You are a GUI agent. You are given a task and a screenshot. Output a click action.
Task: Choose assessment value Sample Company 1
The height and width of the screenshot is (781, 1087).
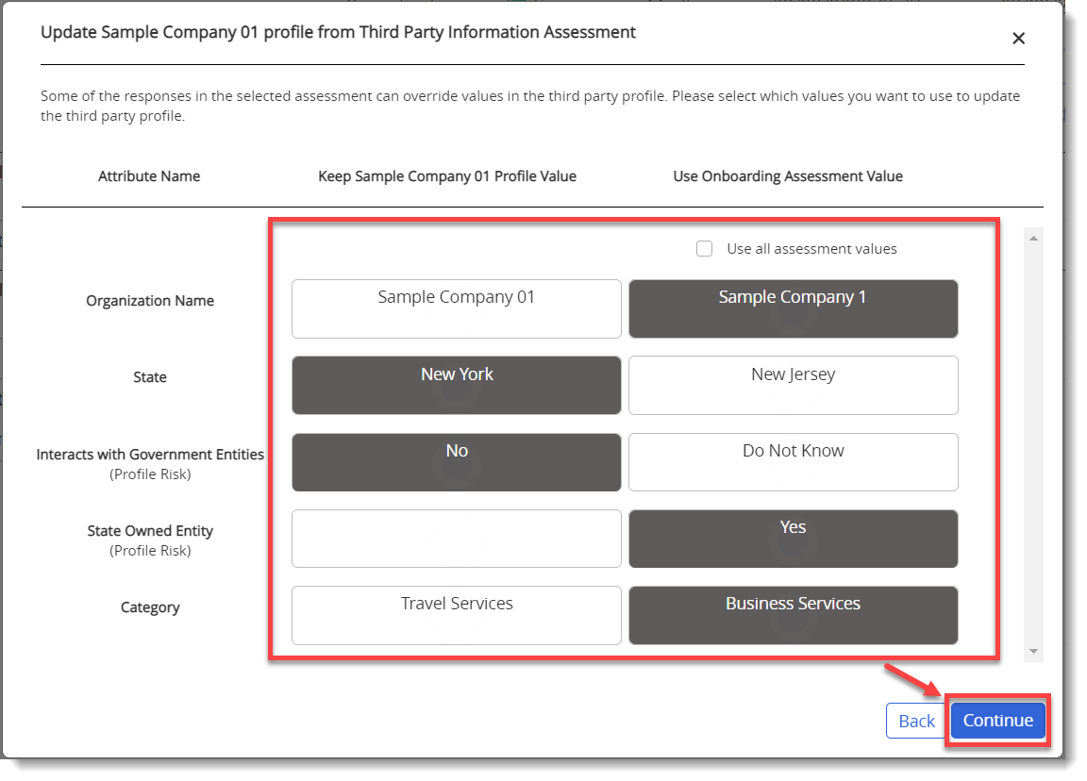click(793, 309)
